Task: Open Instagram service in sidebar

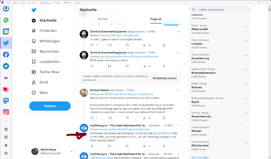Action: pyautogui.click(x=6, y=112)
